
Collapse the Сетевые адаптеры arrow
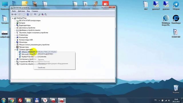click(15, 49)
